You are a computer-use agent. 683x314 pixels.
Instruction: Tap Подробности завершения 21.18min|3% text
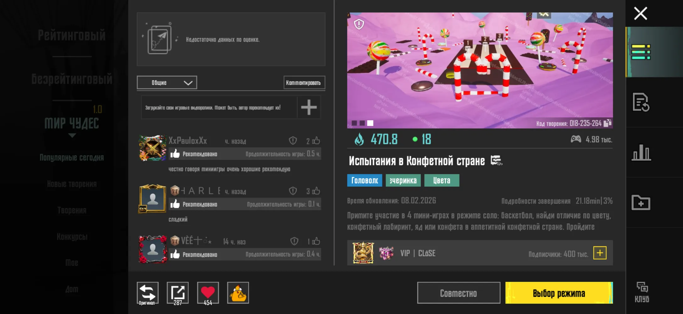557,201
